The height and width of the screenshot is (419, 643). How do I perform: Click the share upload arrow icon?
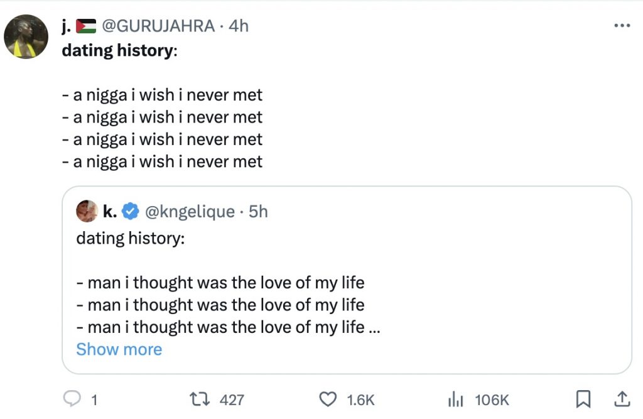click(620, 398)
